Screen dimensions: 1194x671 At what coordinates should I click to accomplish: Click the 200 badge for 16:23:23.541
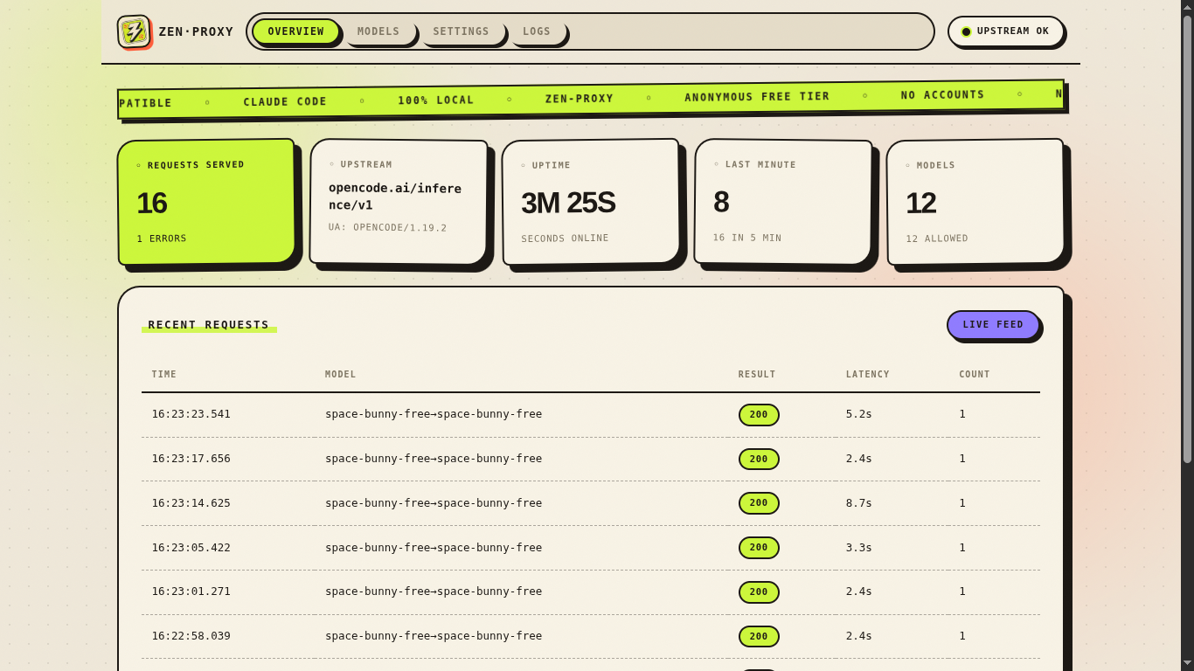(759, 415)
